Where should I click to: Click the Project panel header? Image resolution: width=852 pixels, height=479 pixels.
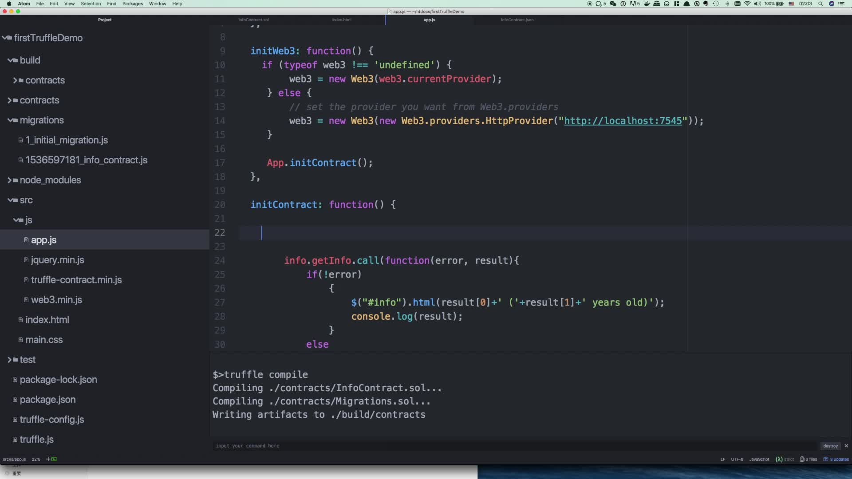tap(105, 20)
